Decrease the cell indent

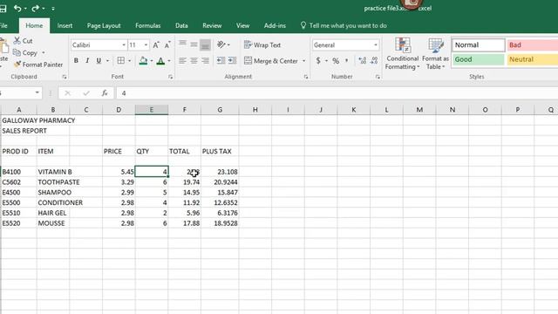221,61
